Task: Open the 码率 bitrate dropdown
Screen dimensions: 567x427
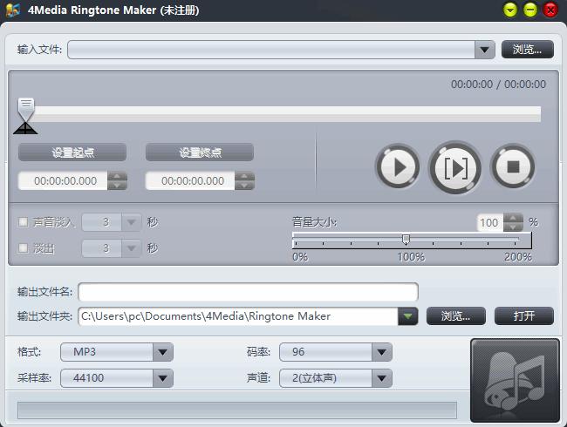Action: click(381, 352)
